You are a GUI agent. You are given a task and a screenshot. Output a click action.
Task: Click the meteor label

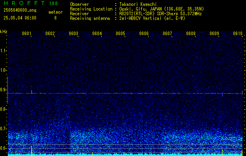coord(56,12)
